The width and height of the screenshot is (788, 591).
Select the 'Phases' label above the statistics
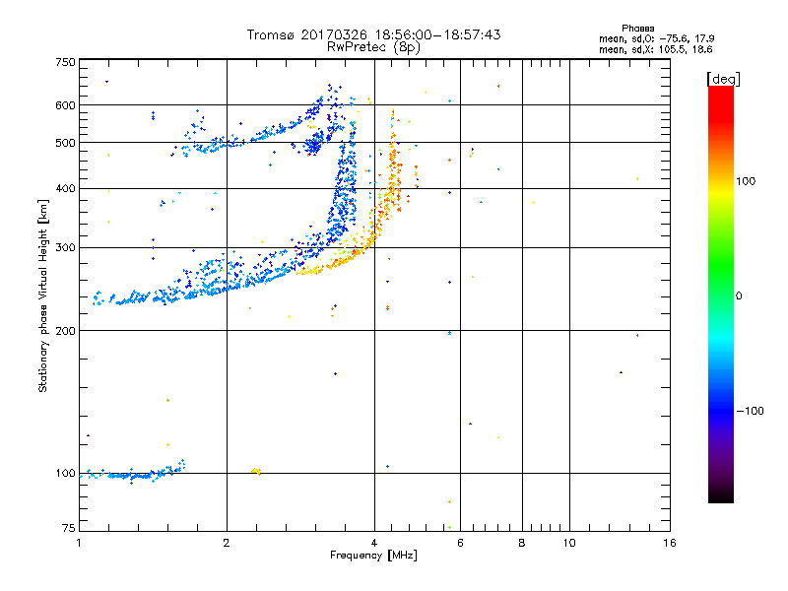coord(637,29)
